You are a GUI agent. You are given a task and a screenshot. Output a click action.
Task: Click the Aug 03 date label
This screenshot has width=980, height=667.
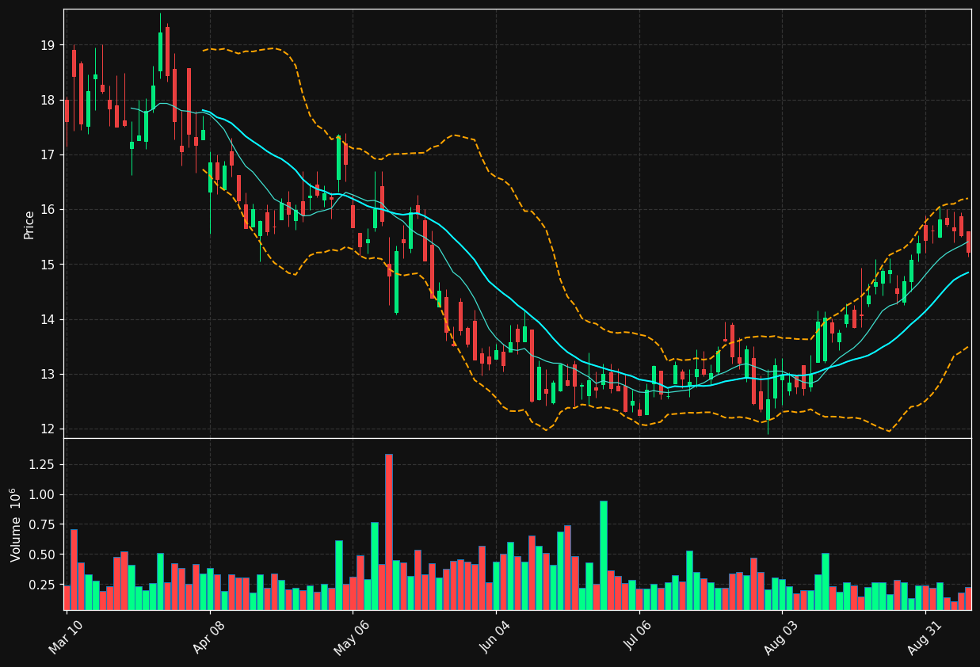point(782,638)
